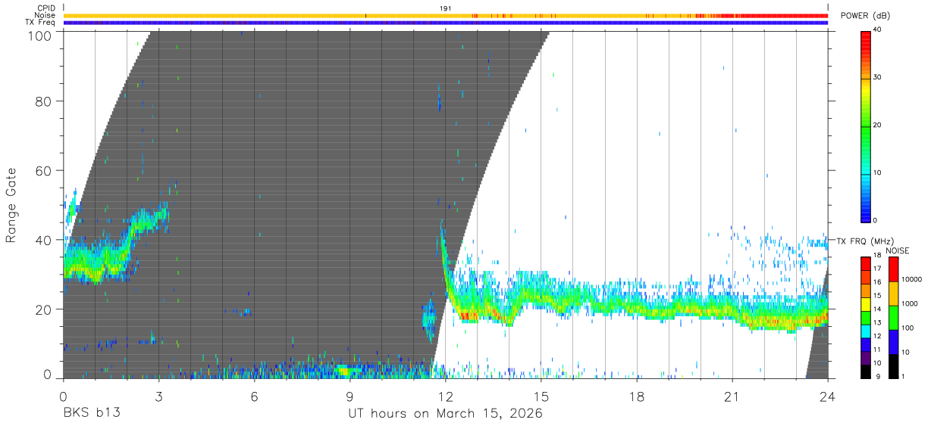Click the 80 range gate tick label
The width and height of the screenshot is (931, 429).
point(44,101)
